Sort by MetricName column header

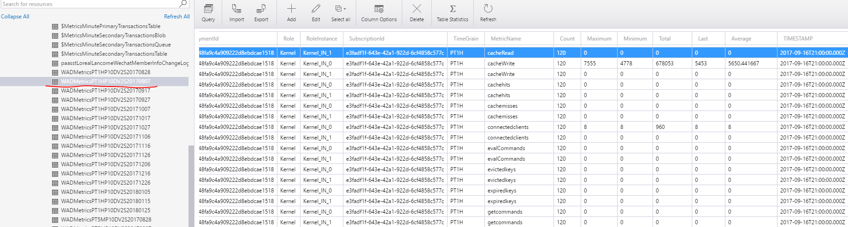506,39
